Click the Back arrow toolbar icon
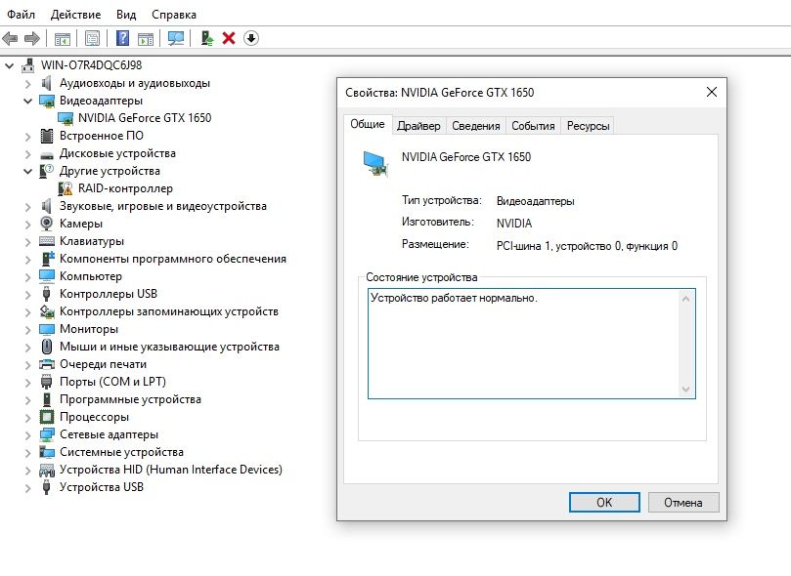791x576 pixels. [10, 38]
